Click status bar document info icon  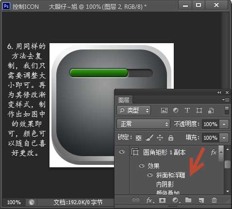point(32,202)
